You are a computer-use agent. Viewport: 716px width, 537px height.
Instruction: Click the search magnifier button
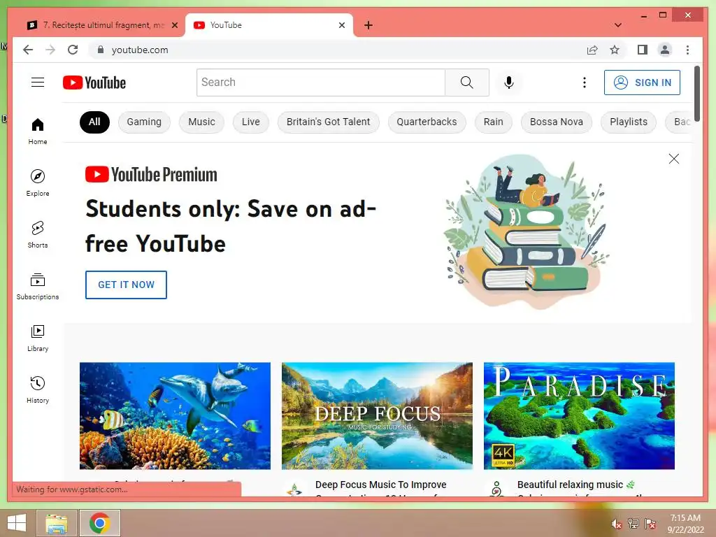466,83
